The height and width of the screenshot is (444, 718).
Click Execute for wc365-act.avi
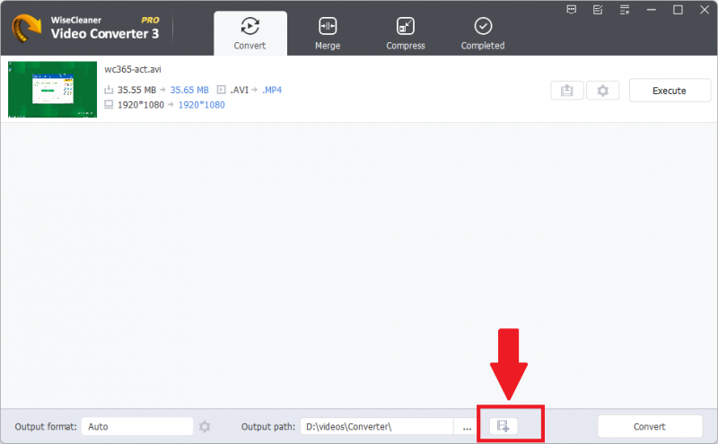(x=670, y=91)
